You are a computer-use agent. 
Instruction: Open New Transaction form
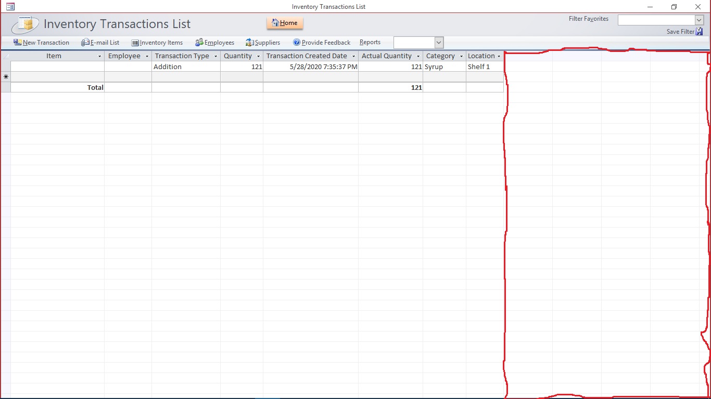click(x=41, y=43)
